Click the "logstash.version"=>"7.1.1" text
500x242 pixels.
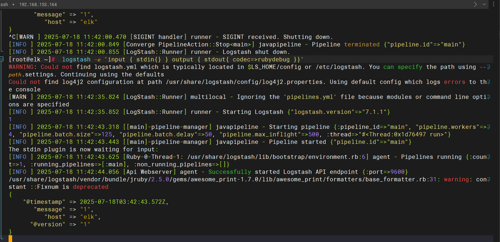[338, 112]
